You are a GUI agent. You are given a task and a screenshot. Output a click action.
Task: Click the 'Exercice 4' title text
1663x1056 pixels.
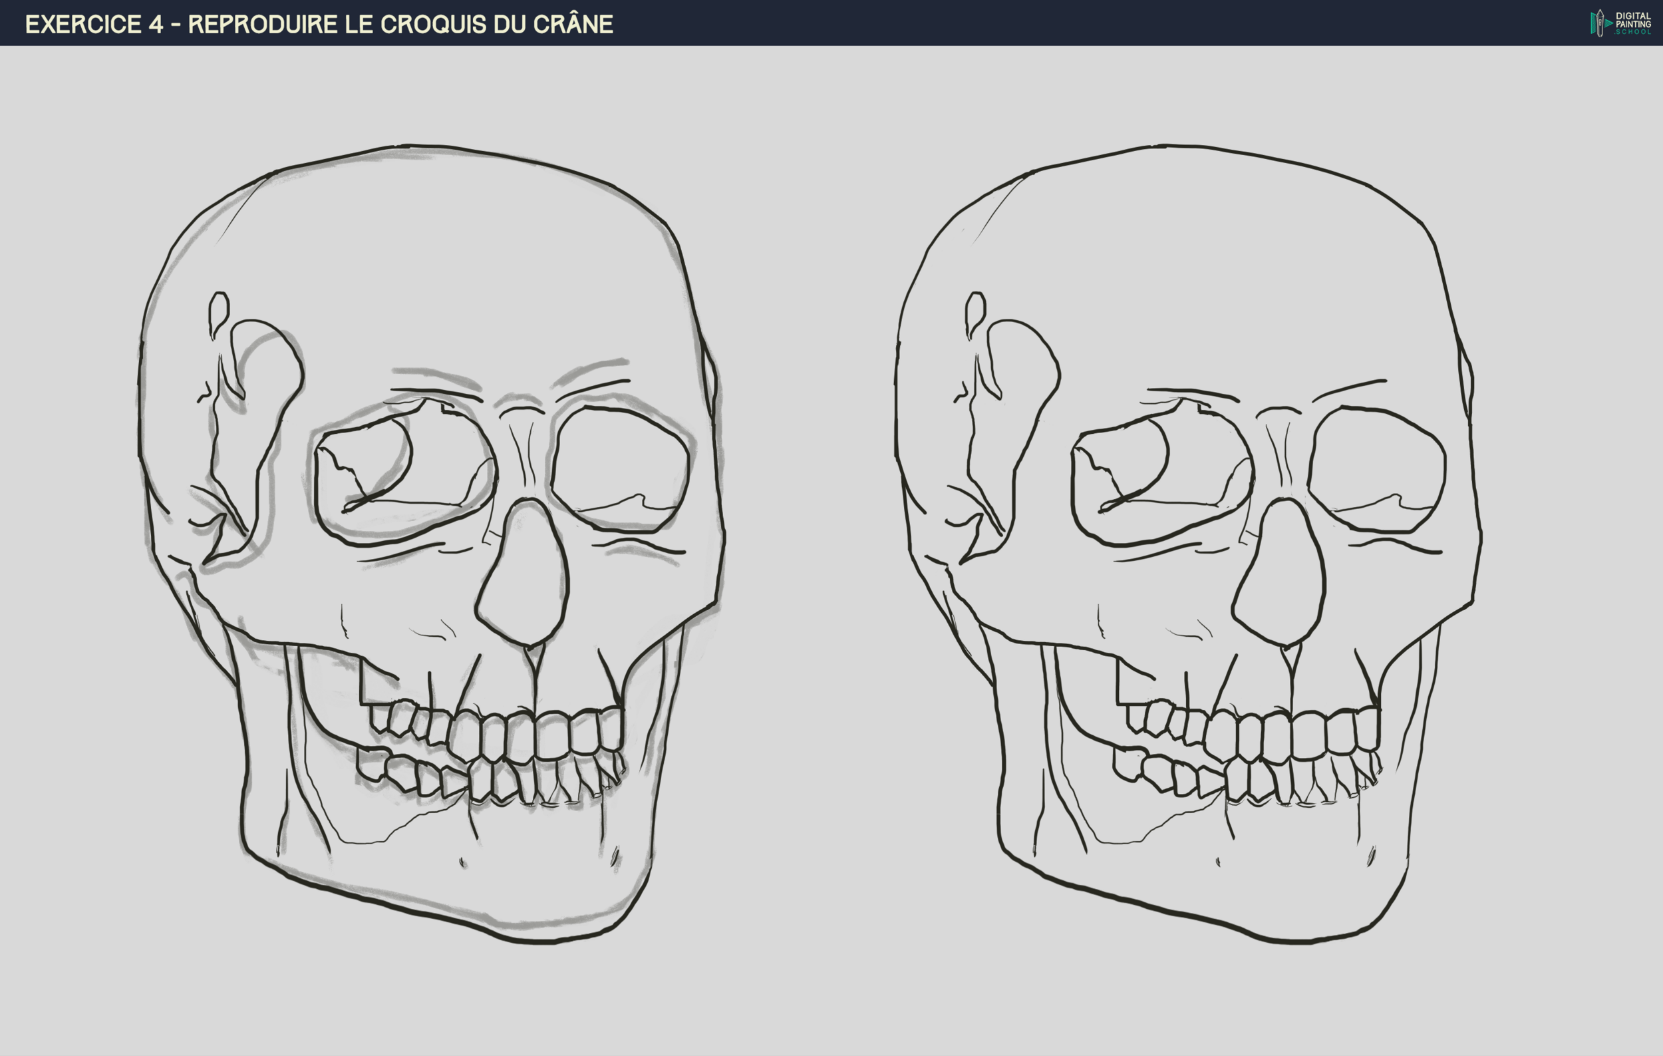point(94,24)
